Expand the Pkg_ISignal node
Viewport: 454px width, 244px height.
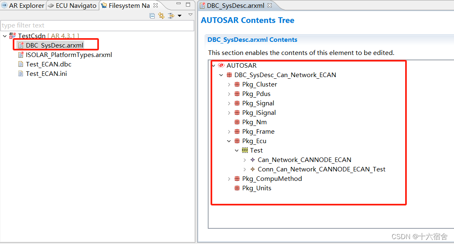point(229,113)
